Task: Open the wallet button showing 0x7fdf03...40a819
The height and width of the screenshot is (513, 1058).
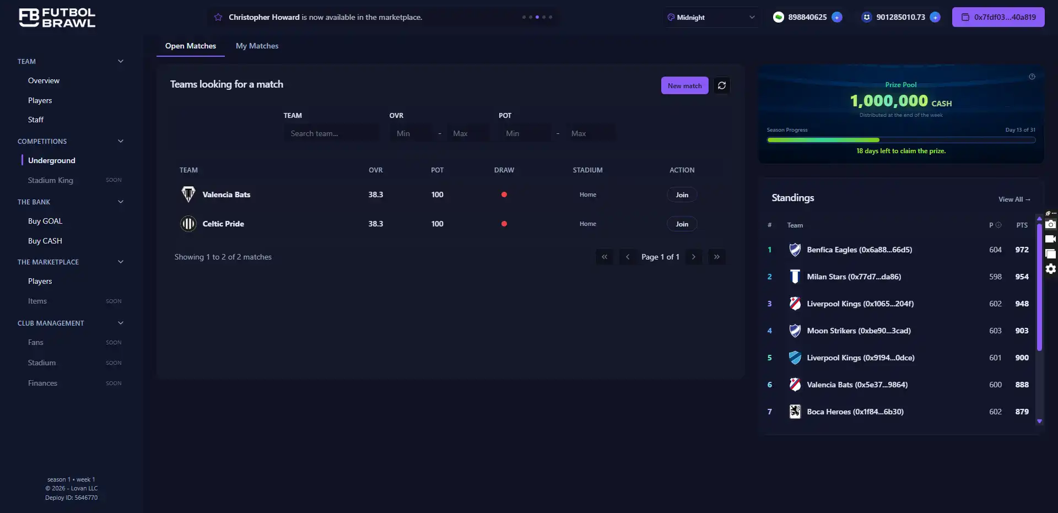Action: (x=998, y=17)
